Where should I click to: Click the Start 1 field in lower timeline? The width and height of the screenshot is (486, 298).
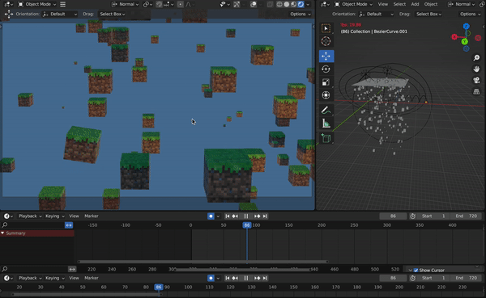point(434,278)
